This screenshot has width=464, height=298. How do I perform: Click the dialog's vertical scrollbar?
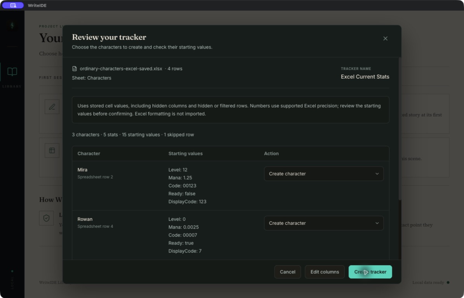pyautogui.click(x=400, y=128)
